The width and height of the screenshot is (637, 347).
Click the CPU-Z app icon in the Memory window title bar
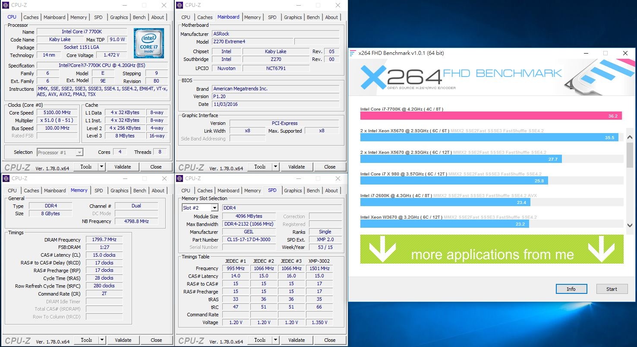tap(6, 178)
